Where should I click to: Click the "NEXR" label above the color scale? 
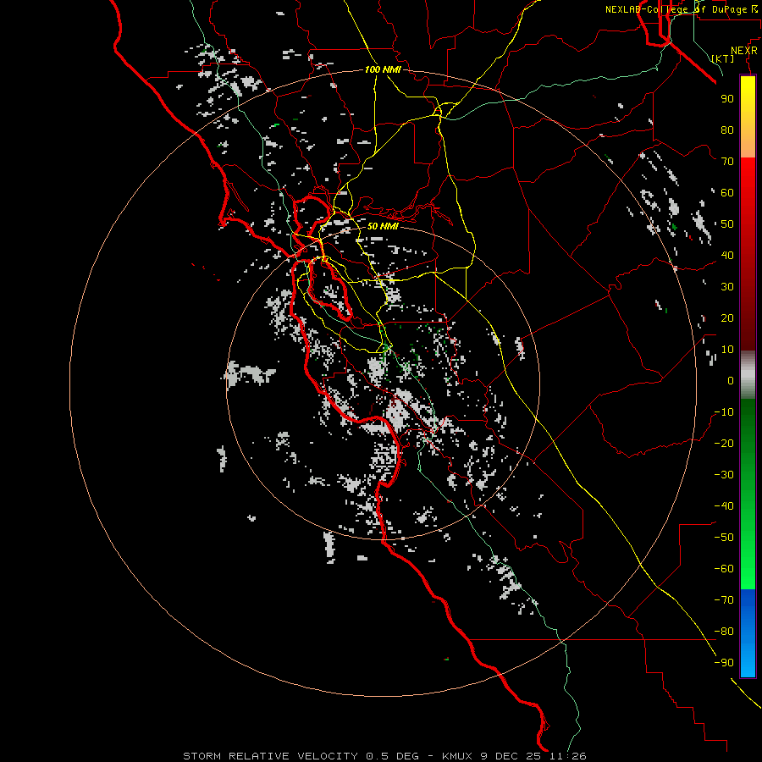pyautogui.click(x=744, y=51)
